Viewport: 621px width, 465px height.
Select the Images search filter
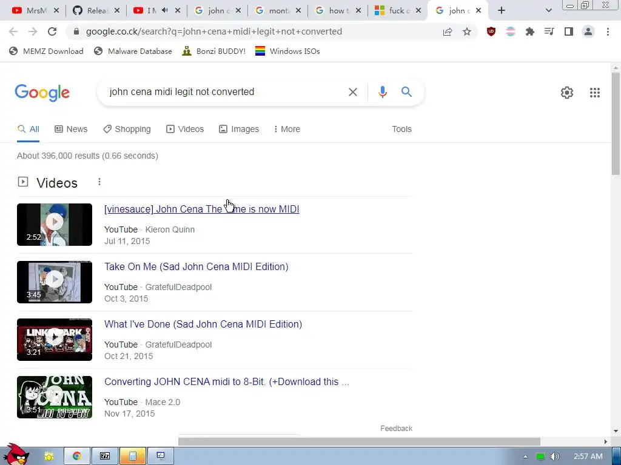point(239,129)
